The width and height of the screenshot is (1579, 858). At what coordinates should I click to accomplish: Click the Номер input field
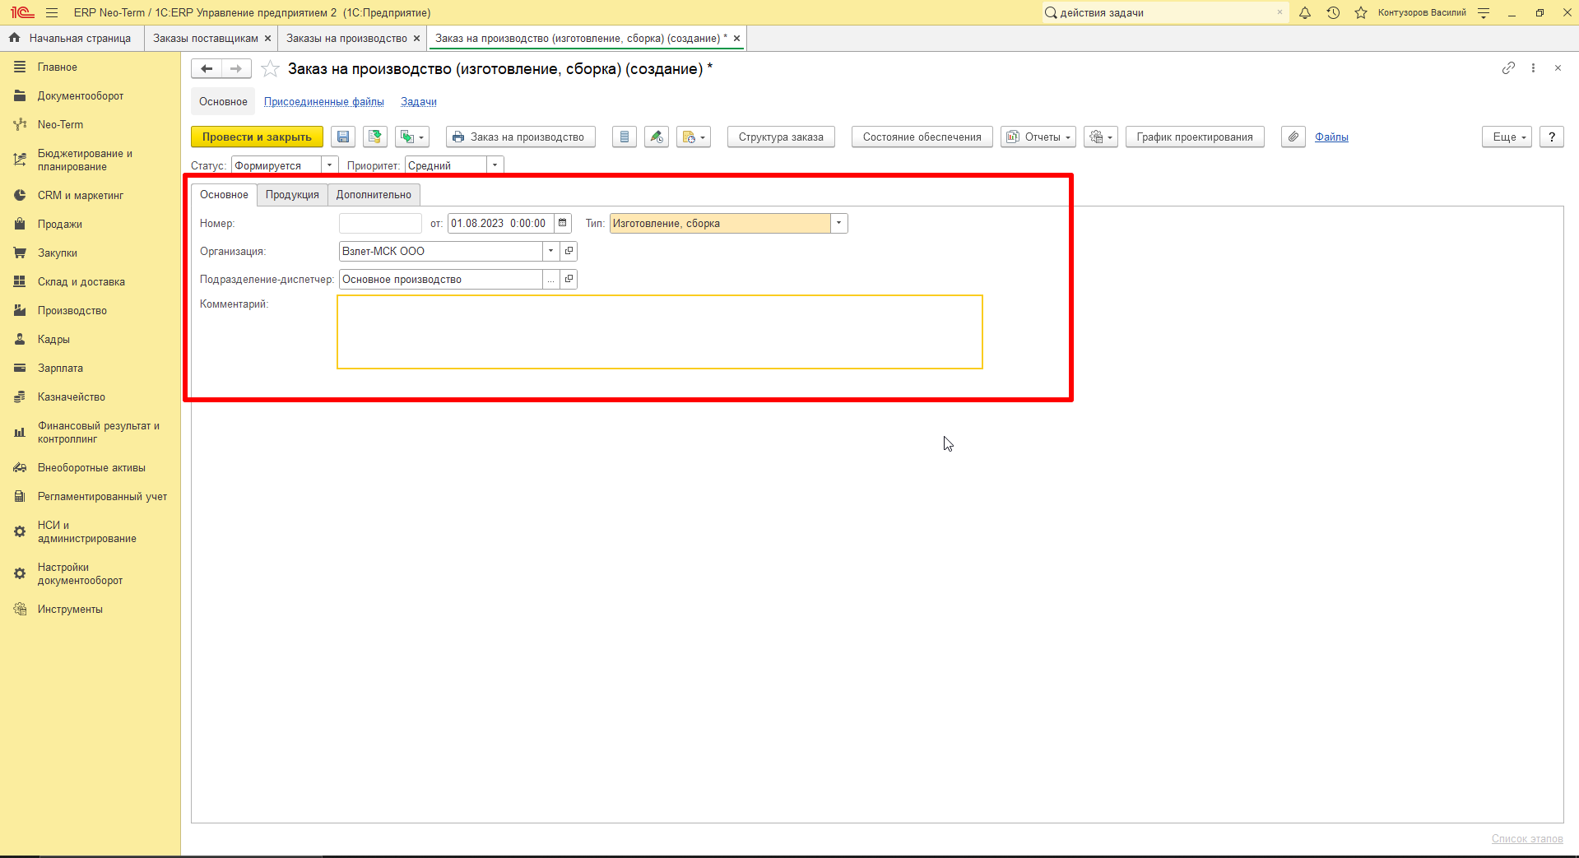[x=380, y=223]
